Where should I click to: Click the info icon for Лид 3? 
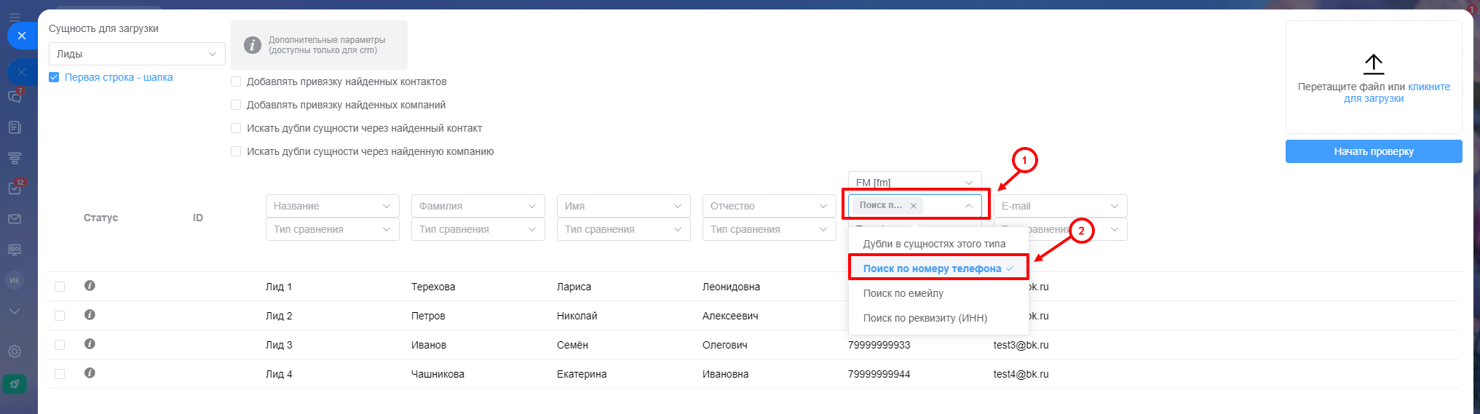point(90,344)
